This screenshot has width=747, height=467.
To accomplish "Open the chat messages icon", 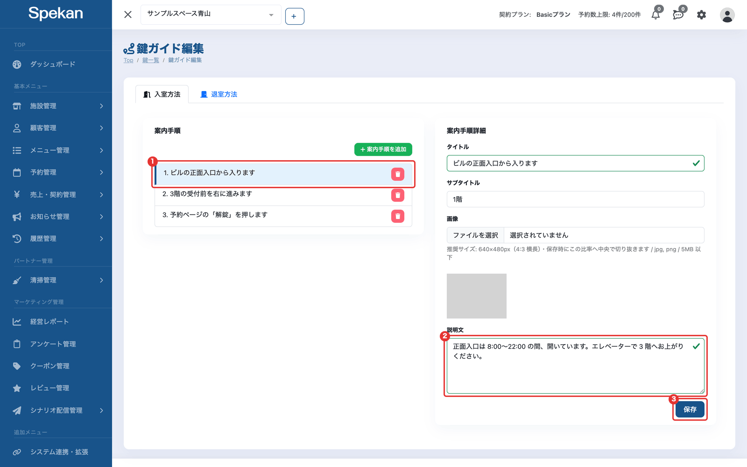I will [678, 14].
